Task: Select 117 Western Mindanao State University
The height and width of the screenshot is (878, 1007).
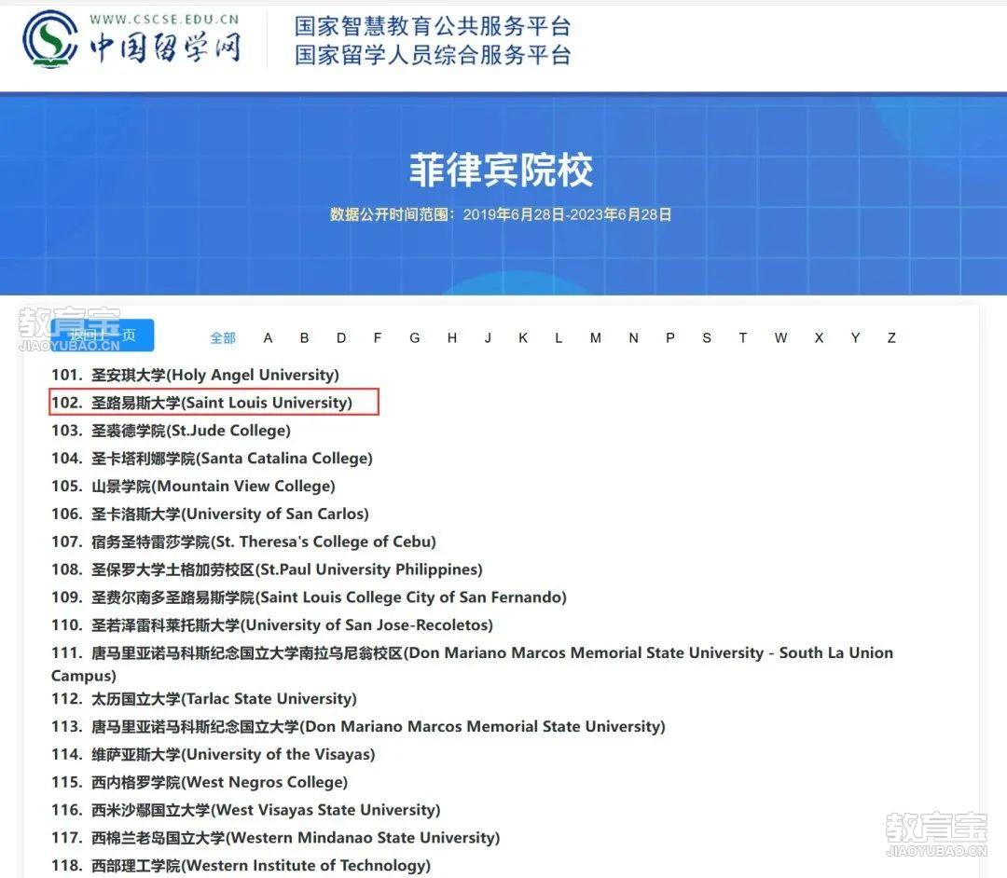Action: [275, 838]
